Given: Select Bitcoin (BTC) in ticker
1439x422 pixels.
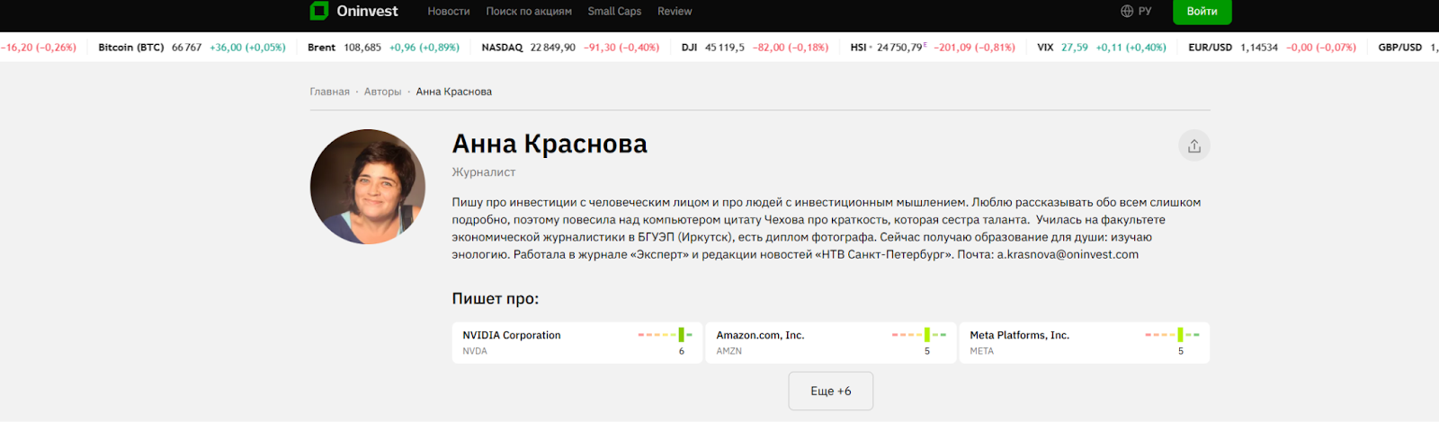Looking at the screenshot, I should (131, 48).
